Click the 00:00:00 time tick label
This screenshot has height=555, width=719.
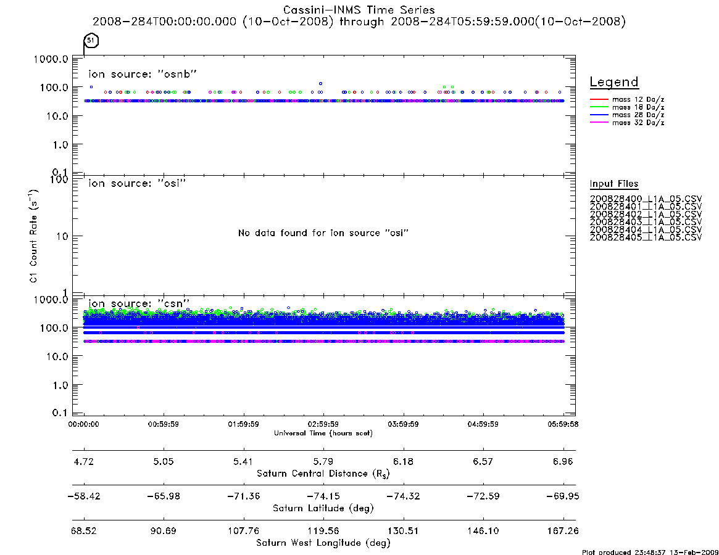pos(83,424)
